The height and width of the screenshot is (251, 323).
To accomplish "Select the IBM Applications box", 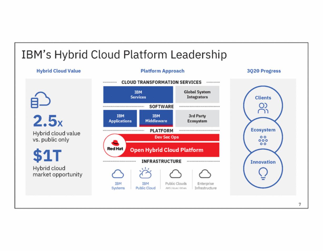I will [x=120, y=119].
